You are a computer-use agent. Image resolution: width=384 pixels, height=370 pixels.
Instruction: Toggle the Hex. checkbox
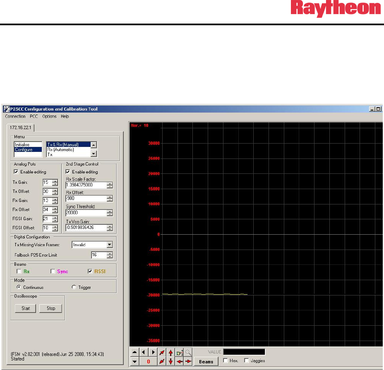(226, 361)
